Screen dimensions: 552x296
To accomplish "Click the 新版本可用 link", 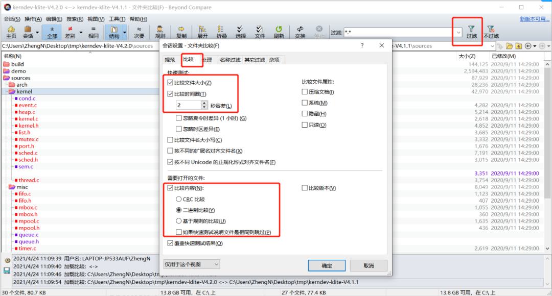I will (x=534, y=19).
